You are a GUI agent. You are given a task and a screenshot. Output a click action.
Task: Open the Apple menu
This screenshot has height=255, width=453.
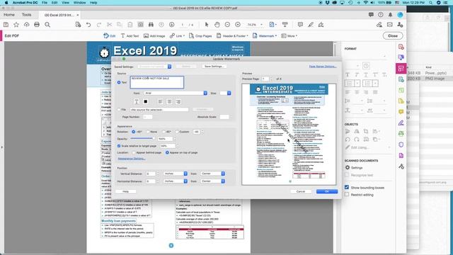[x=6, y=3]
